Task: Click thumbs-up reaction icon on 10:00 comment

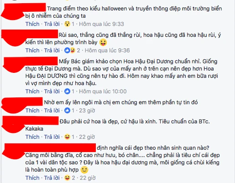Action: pyautogui.click(x=67, y=91)
